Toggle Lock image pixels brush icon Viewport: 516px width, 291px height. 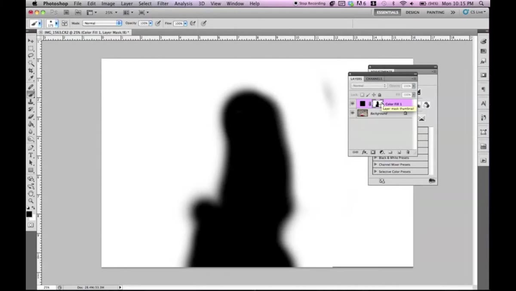(368, 95)
